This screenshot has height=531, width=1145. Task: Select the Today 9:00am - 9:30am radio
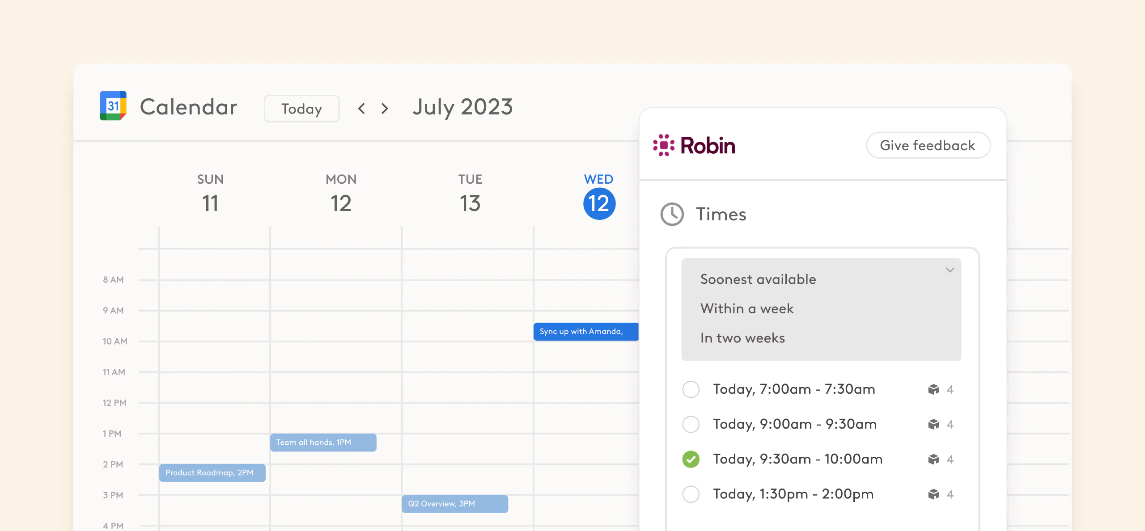(x=691, y=424)
